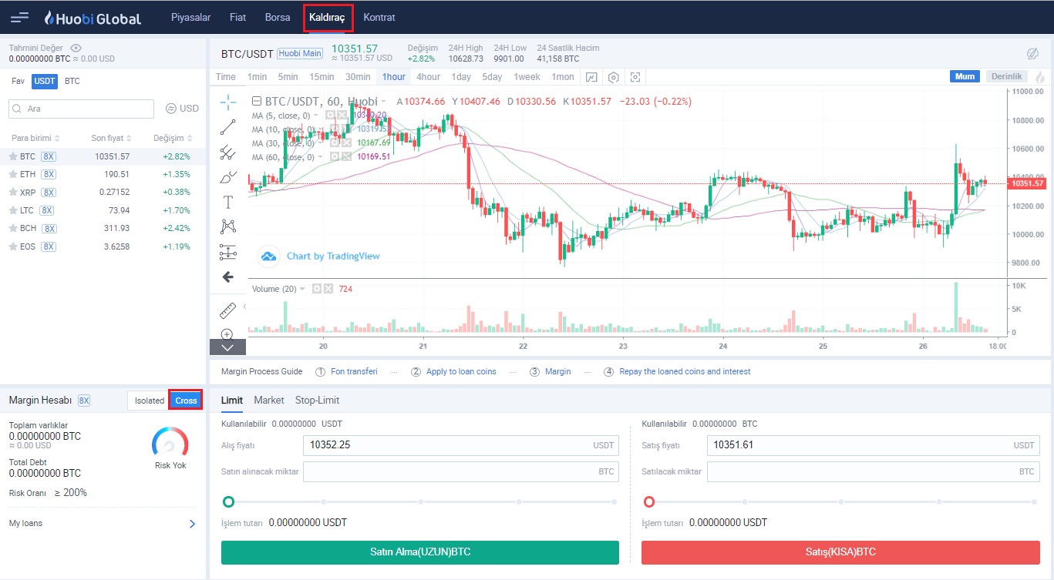Screen dimensions: 1054x580
Task: Open MA (60) indicator settings gear
Action: tap(335, 156)
